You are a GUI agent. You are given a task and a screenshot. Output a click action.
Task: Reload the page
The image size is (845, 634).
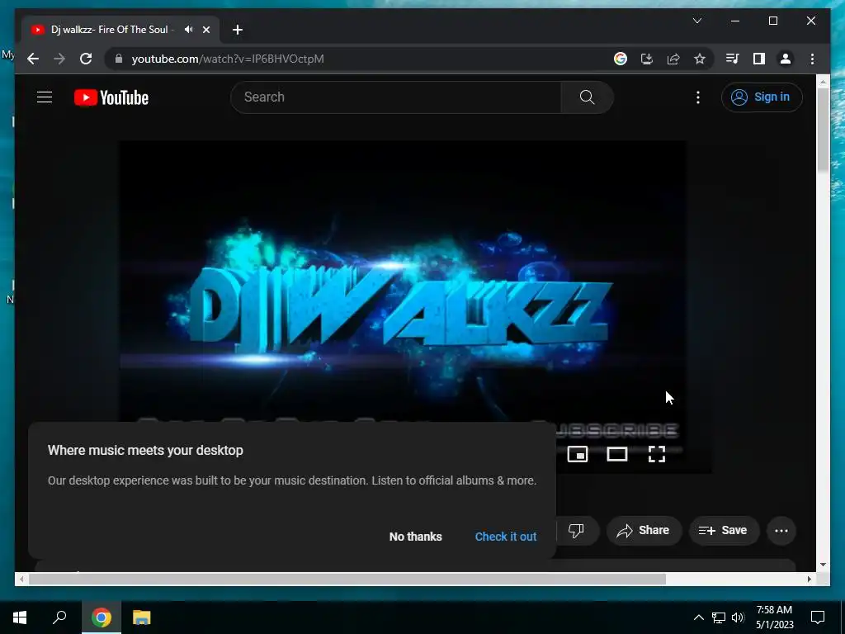pyautogui.click(x=86, y=59)
